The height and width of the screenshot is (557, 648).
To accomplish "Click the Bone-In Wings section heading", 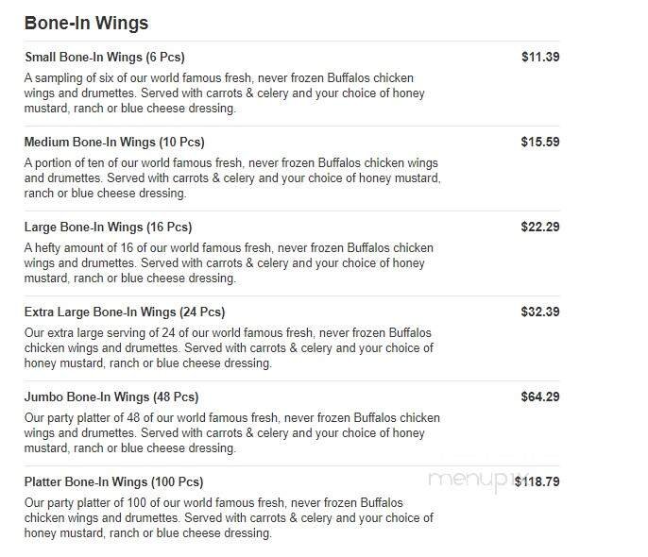I will [x=85, y=23].
